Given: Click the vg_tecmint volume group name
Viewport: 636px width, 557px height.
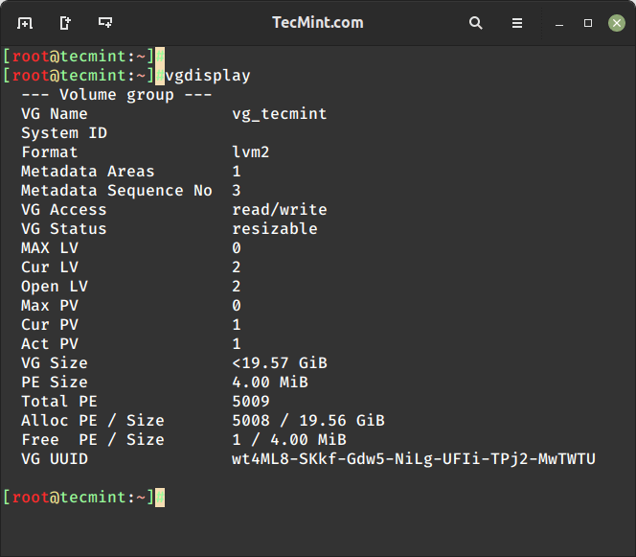Looking at the screenshot, I should [279, 113].
